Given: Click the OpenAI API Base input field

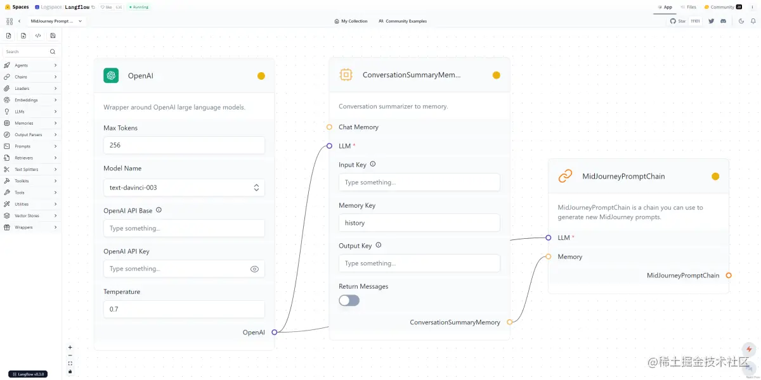Looking at the screenshot, I should click(x=184, y=228).
